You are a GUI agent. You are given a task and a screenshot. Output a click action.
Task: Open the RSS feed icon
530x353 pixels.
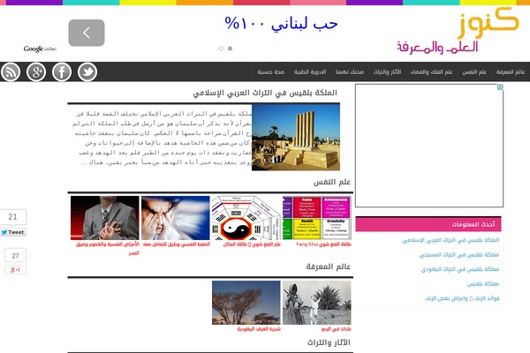[11, 72]
